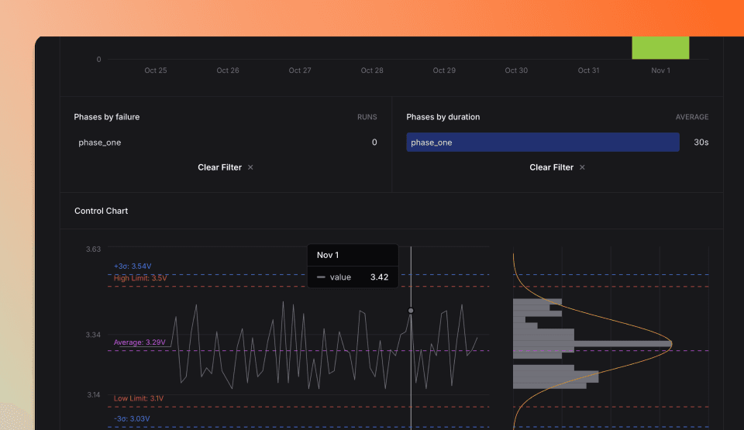
Task: Click the Phases by duration title
Action: 443,117
